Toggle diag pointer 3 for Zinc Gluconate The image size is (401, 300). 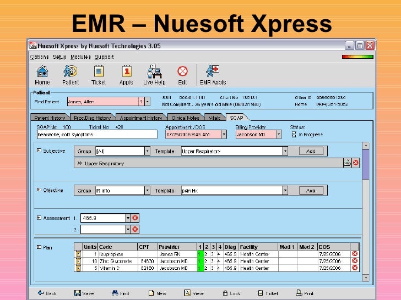click(x=213, y=261)
